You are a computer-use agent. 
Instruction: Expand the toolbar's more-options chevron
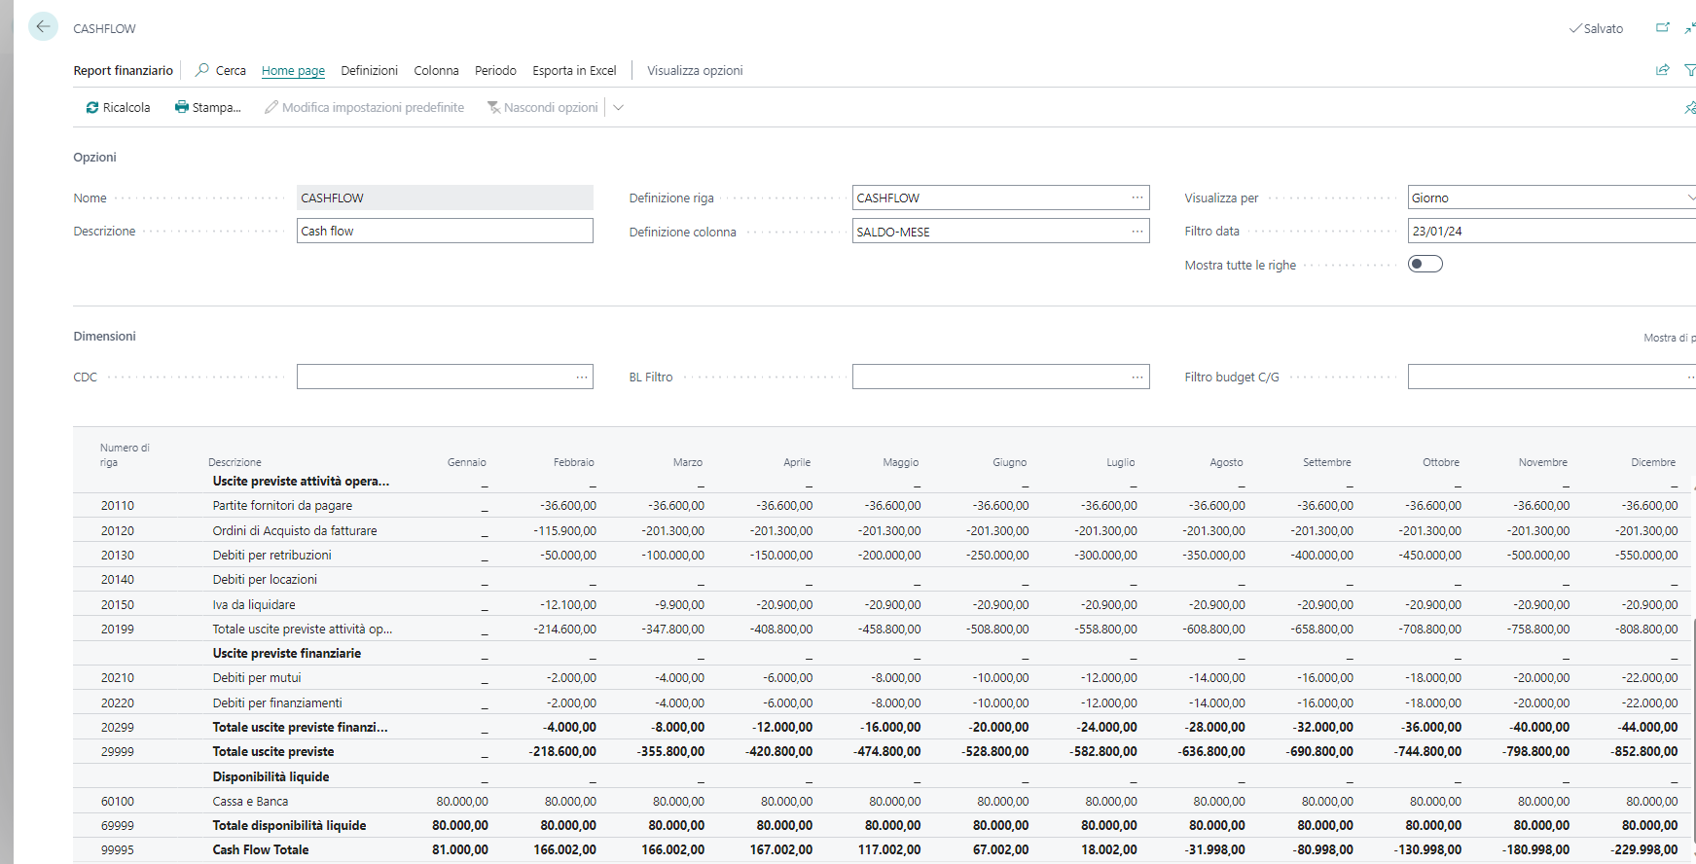pos(618,107)
